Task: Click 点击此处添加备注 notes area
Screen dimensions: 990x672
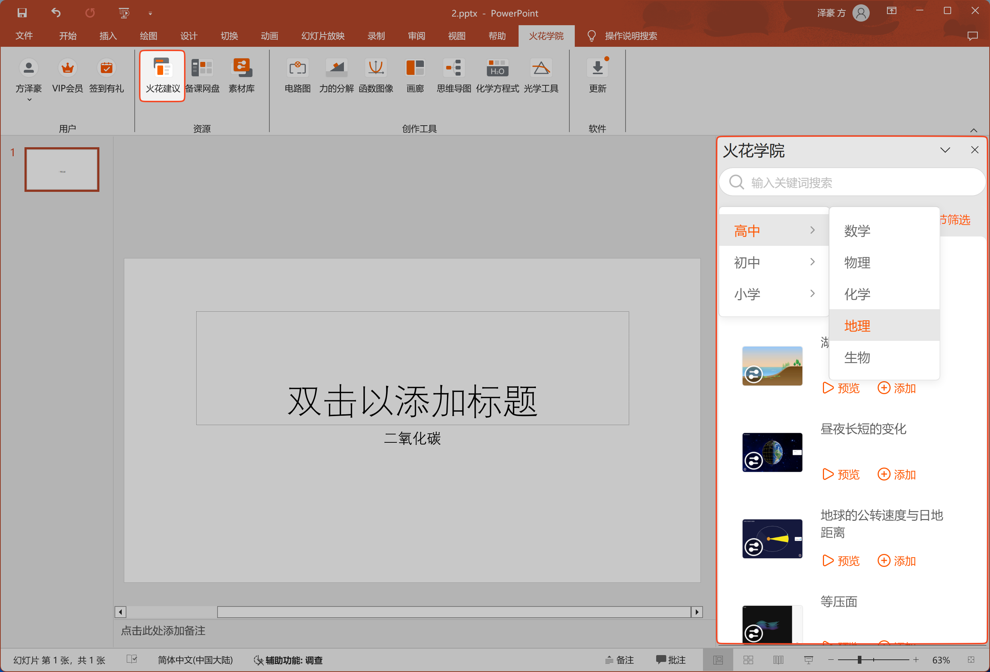Action: click(x=163, y=631)
